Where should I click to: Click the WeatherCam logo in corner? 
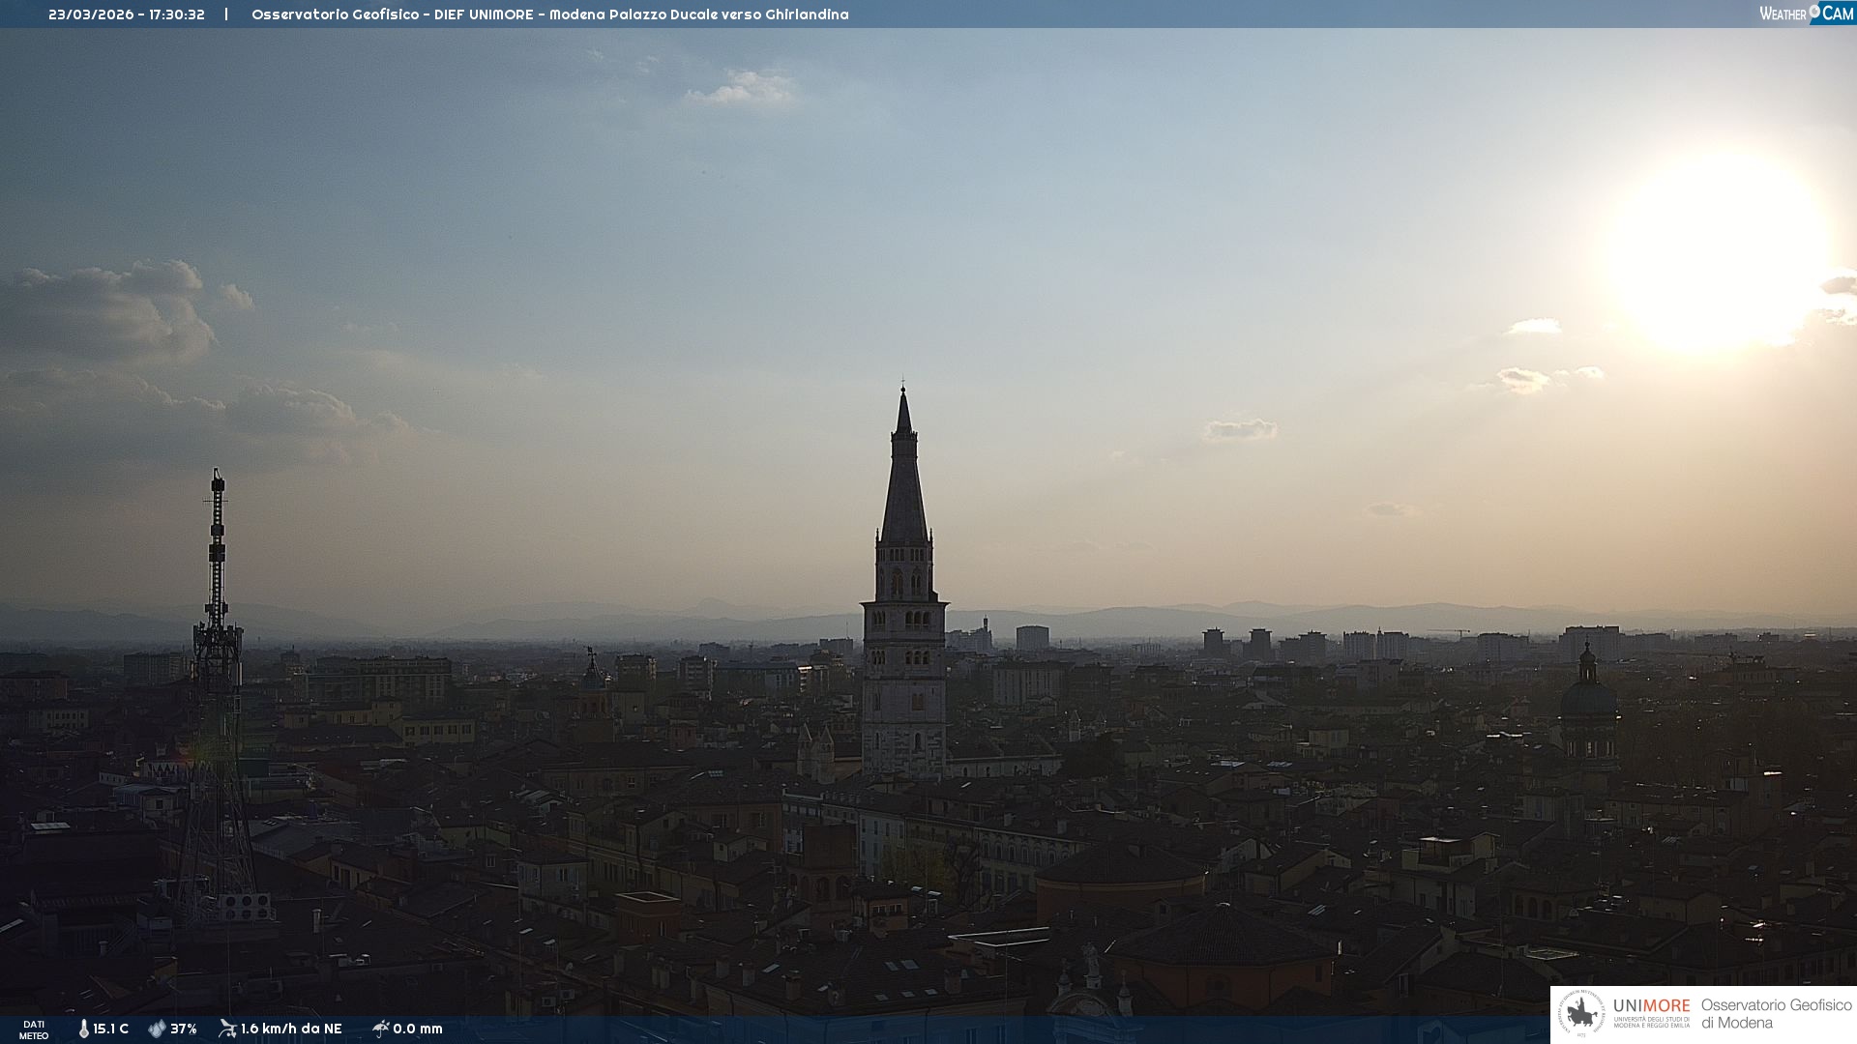(x=1806, y=14)
